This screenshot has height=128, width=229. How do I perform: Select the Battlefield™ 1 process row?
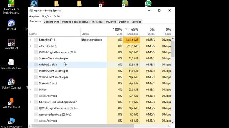[99, 40]
